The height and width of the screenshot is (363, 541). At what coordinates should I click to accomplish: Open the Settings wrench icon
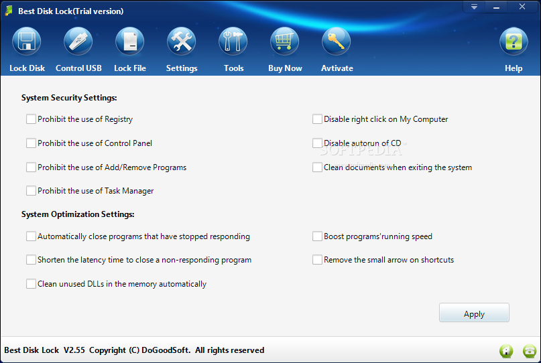tap(182, 42)
